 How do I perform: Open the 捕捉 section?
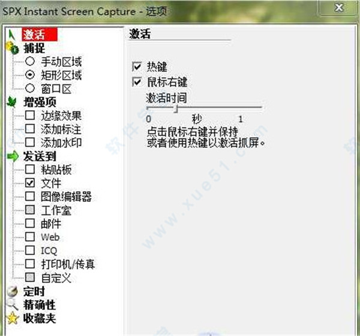(x=34, y=48)
